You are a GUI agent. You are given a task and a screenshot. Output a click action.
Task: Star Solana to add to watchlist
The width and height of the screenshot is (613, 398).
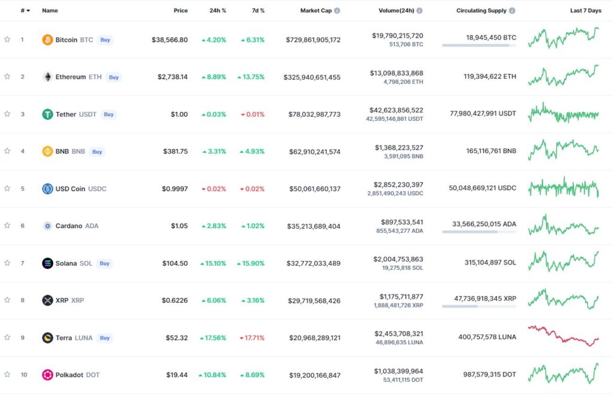7,263
